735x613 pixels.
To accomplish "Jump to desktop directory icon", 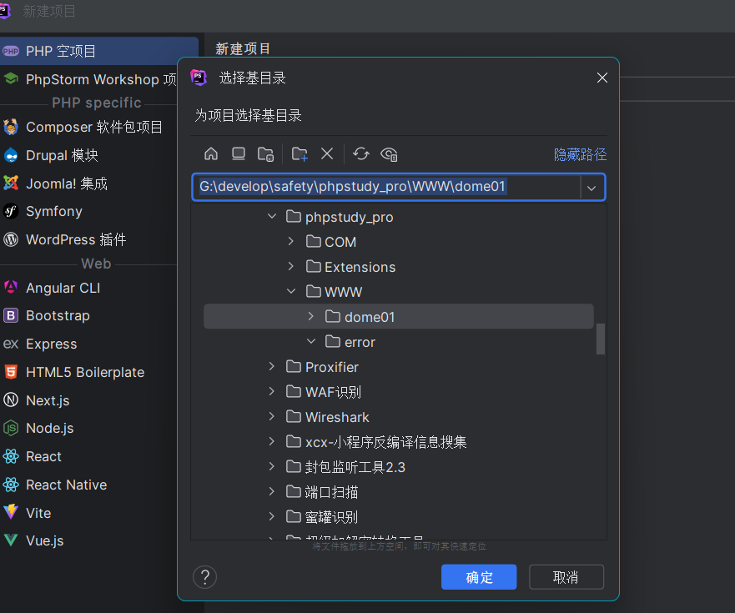I will (x=239, y=153).
